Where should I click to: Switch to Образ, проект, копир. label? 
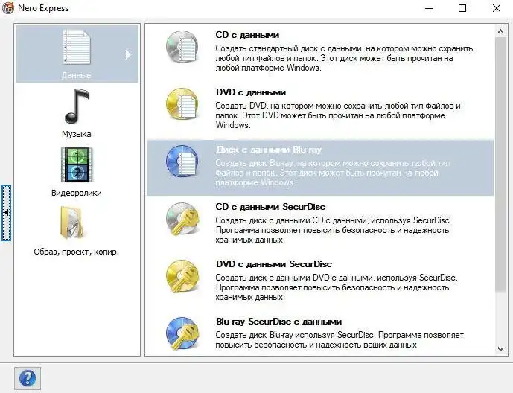77,252
